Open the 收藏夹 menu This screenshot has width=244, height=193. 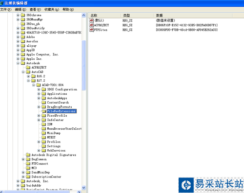52,10
